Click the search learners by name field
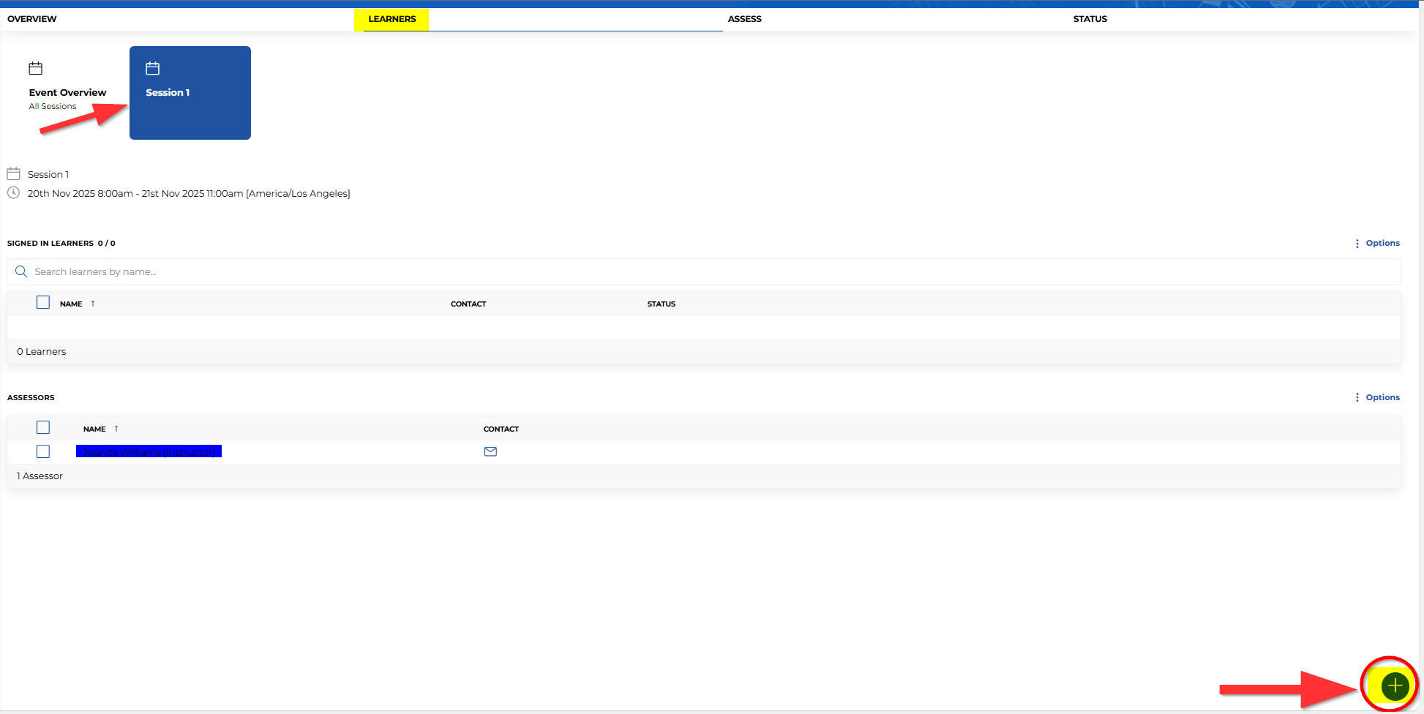This screenshot has width=1424, height=714. (702, 271)
